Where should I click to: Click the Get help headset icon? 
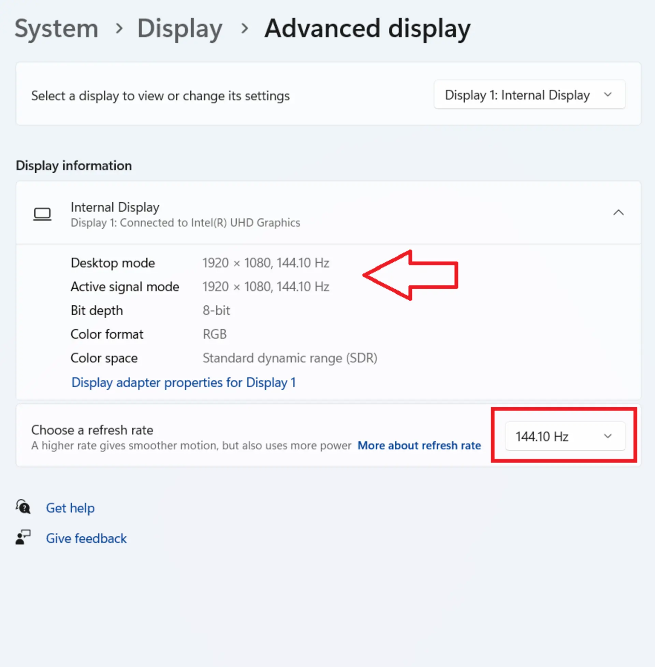click(23, 507)
